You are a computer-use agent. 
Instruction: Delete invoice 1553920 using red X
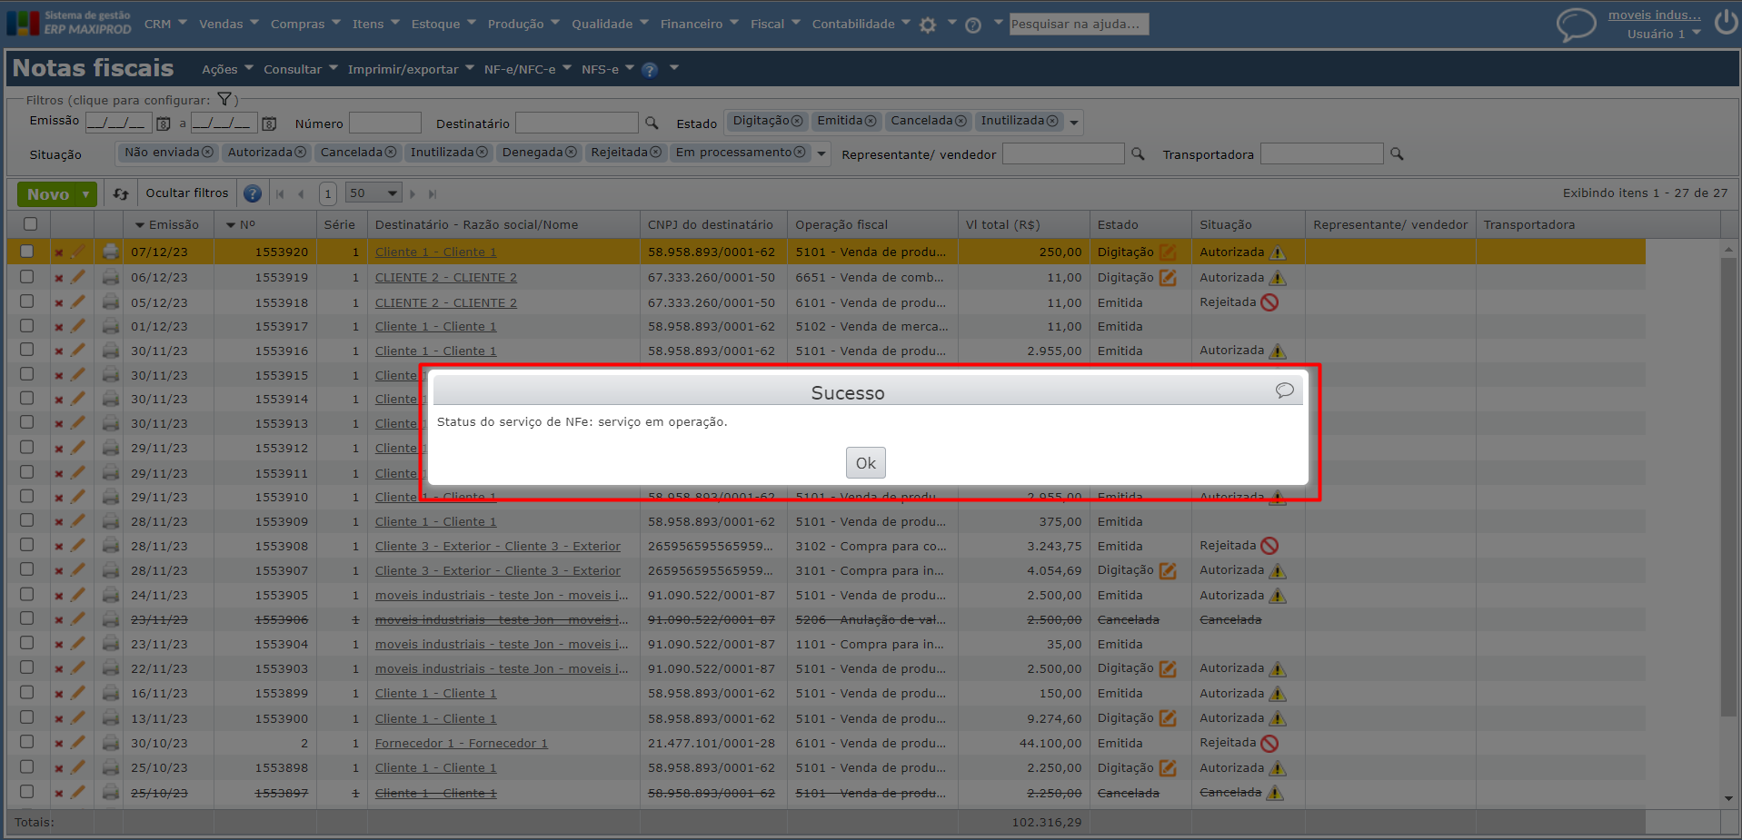coord(58,252)
